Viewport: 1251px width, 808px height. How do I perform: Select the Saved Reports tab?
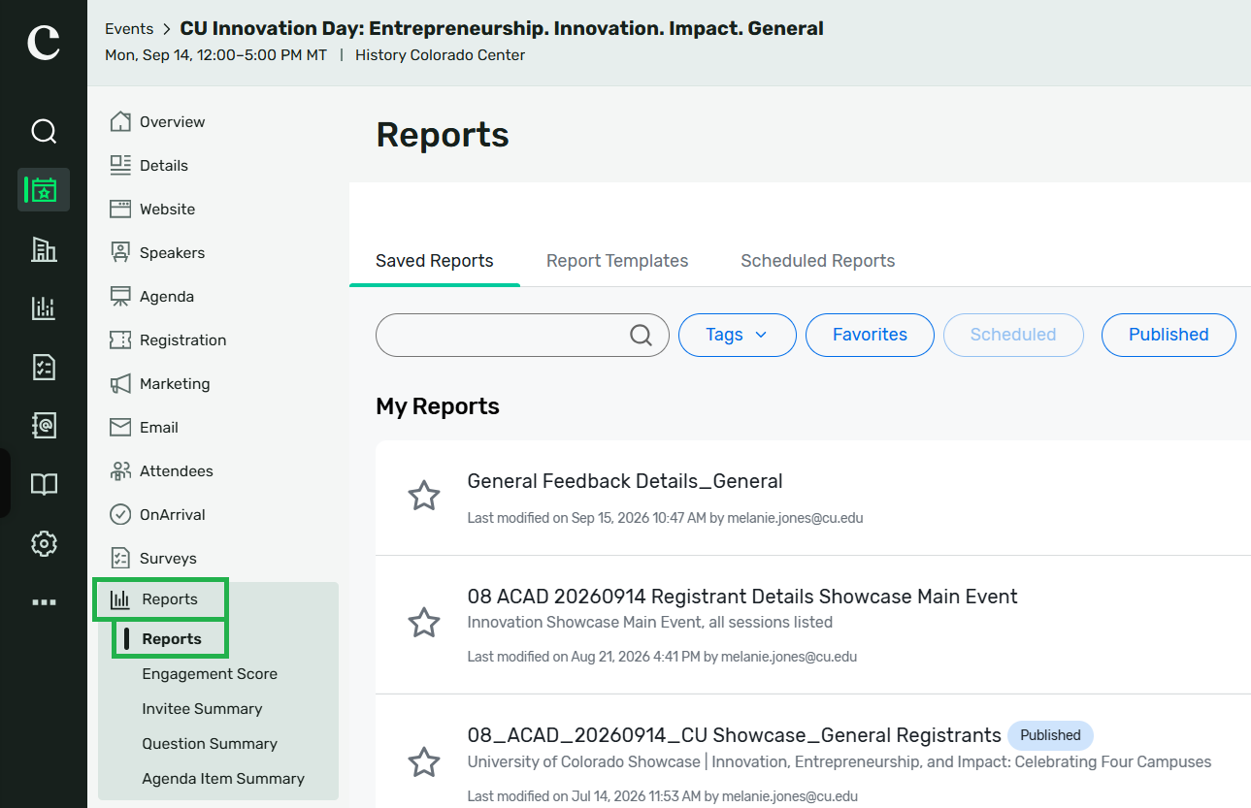point(435,261)
